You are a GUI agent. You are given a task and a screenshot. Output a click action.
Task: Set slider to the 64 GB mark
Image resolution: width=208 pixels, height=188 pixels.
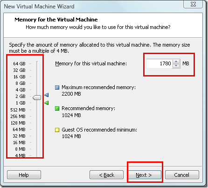click(x=37, y=64)
